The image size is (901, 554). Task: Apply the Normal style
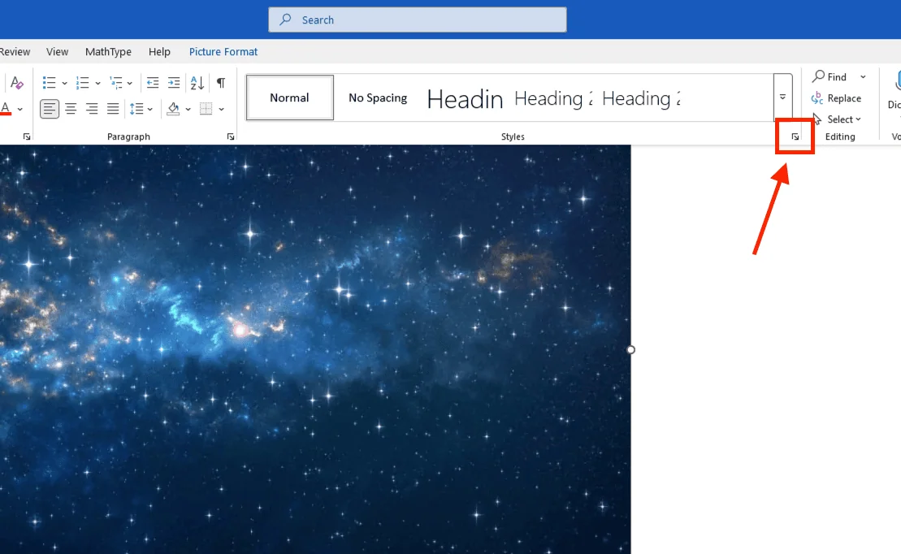coord(289,97)
